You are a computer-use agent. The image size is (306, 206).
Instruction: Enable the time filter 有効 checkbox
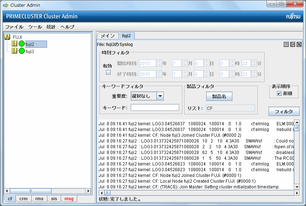(x=108, y=72)
